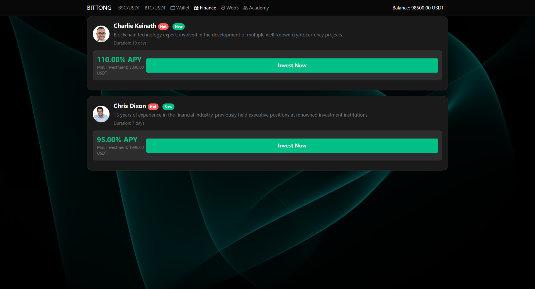Click the 95.00% APY rate text
Image resolution: width=535 pixels, height=289 pixels.
pyautogui.click(x=117, y=140)
